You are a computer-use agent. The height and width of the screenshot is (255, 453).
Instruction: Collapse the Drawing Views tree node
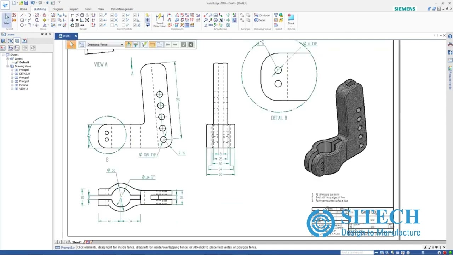click(x=7, y=66)
